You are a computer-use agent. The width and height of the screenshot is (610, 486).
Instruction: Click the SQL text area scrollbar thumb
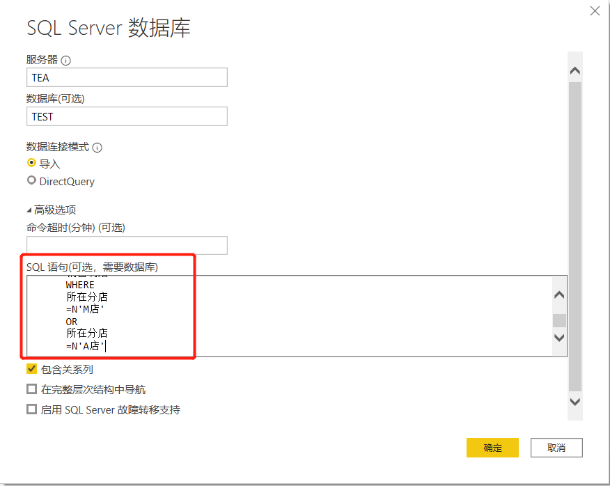[559, 320]
